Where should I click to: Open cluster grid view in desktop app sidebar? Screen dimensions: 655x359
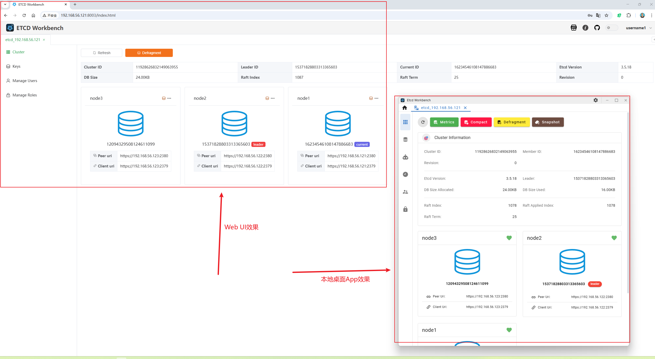[405, 122]
